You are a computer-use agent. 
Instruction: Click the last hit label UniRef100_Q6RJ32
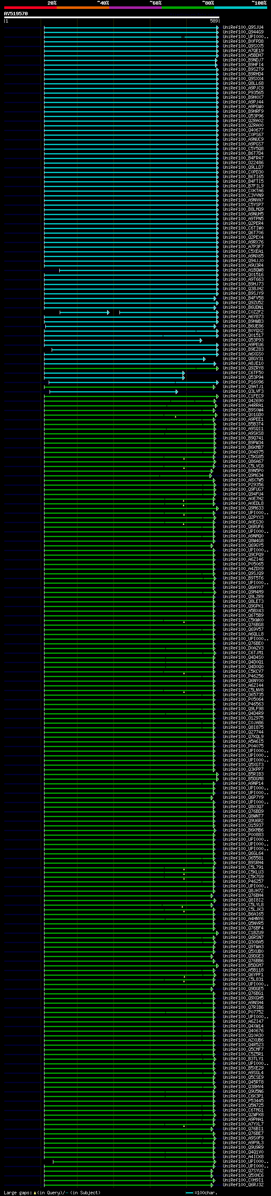point(243,1185)
